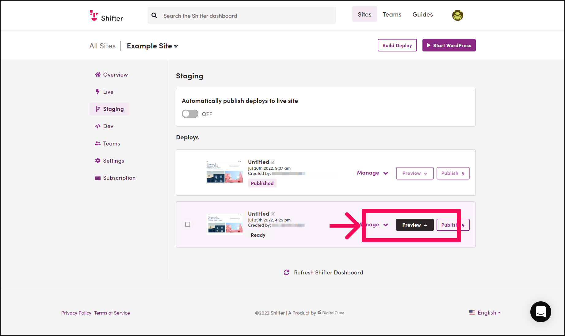The image size is (565, 336).
Task: Click the search magnifier icon
Action: click(154, 15)
